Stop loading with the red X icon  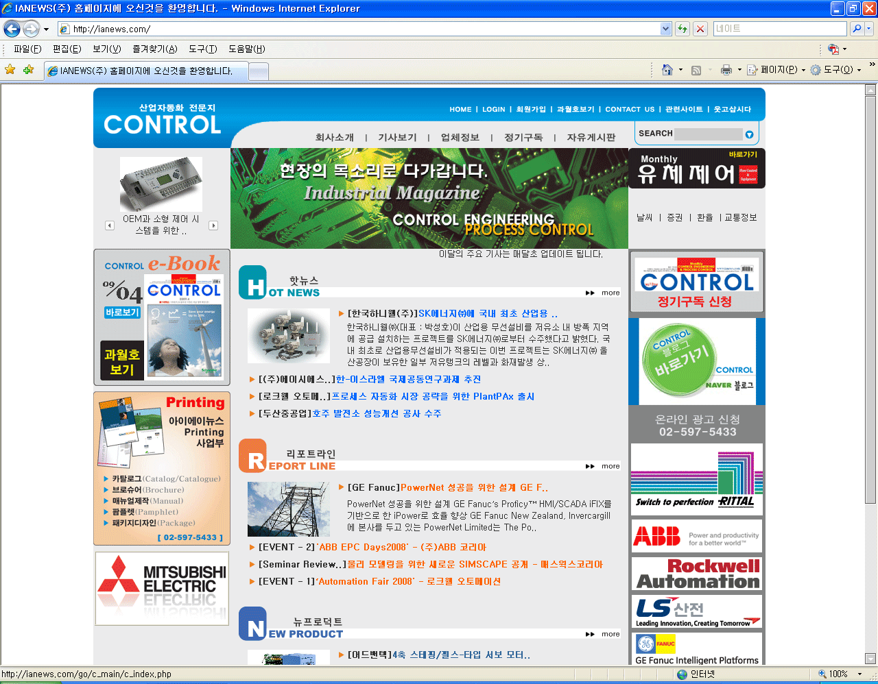700,29
